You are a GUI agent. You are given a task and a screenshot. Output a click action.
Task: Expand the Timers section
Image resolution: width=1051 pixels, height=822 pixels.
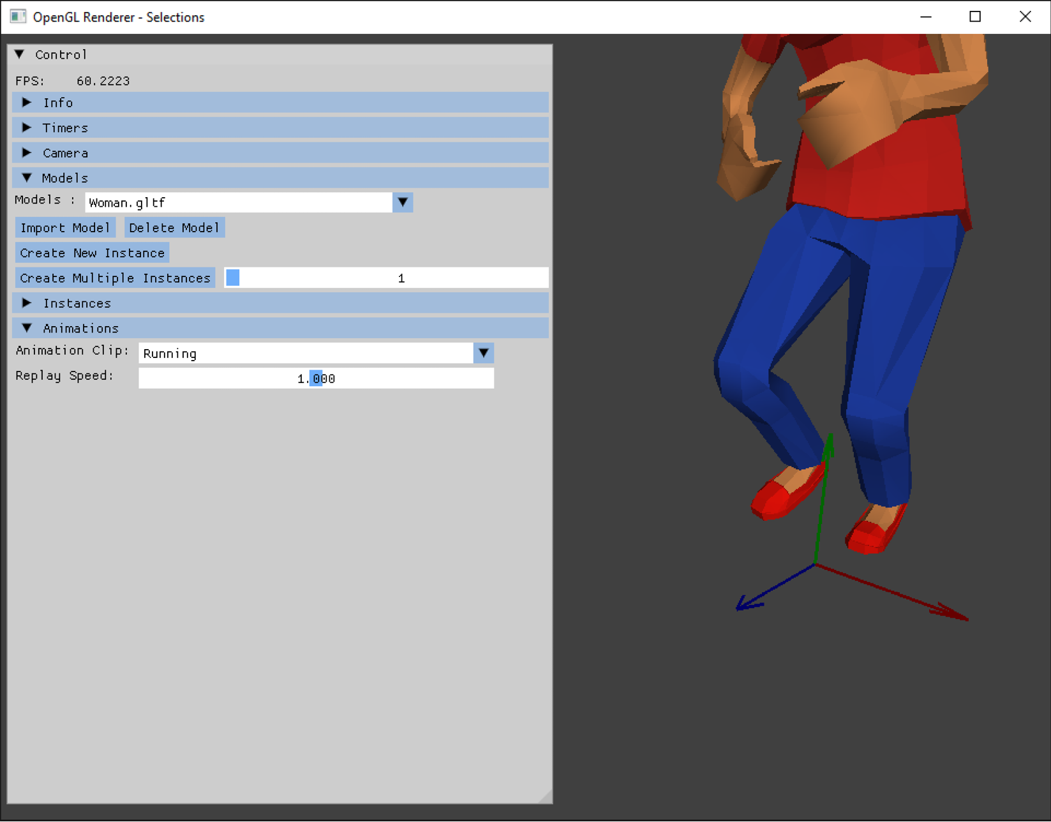(x=66, y=127)
